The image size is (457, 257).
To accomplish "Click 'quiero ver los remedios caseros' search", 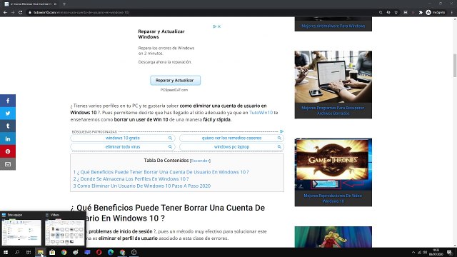I will (231, 138).
